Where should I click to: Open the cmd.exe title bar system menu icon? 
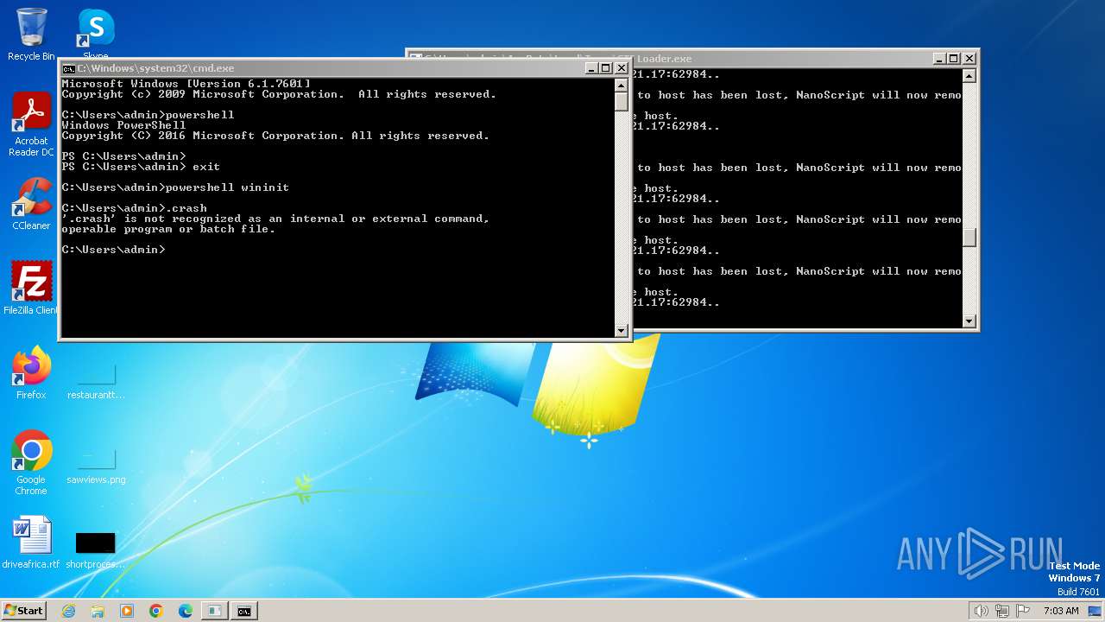point(69,68)
